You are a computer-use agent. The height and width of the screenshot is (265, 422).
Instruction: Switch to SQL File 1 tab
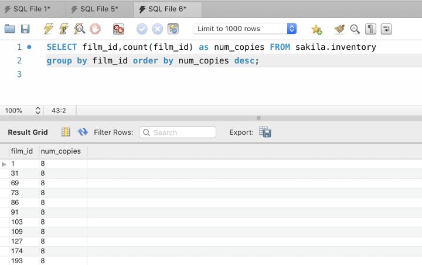(x=33, y=9)
